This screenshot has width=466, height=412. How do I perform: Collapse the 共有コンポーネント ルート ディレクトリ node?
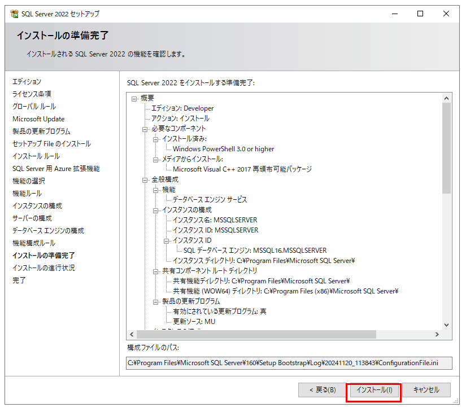tap(156, 271)
